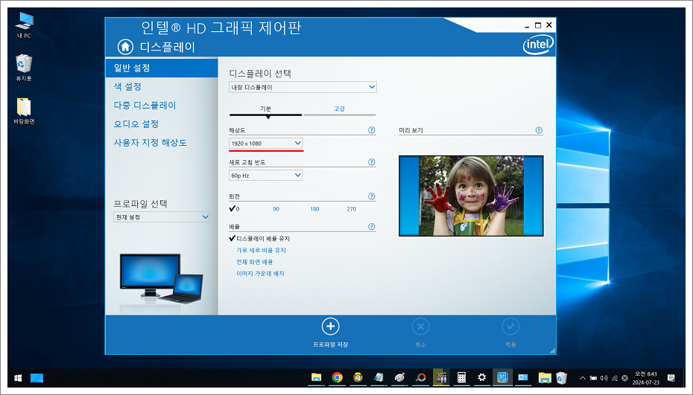
Task: Open the second File Explorer taskbar icon
Action: [545, 377]
